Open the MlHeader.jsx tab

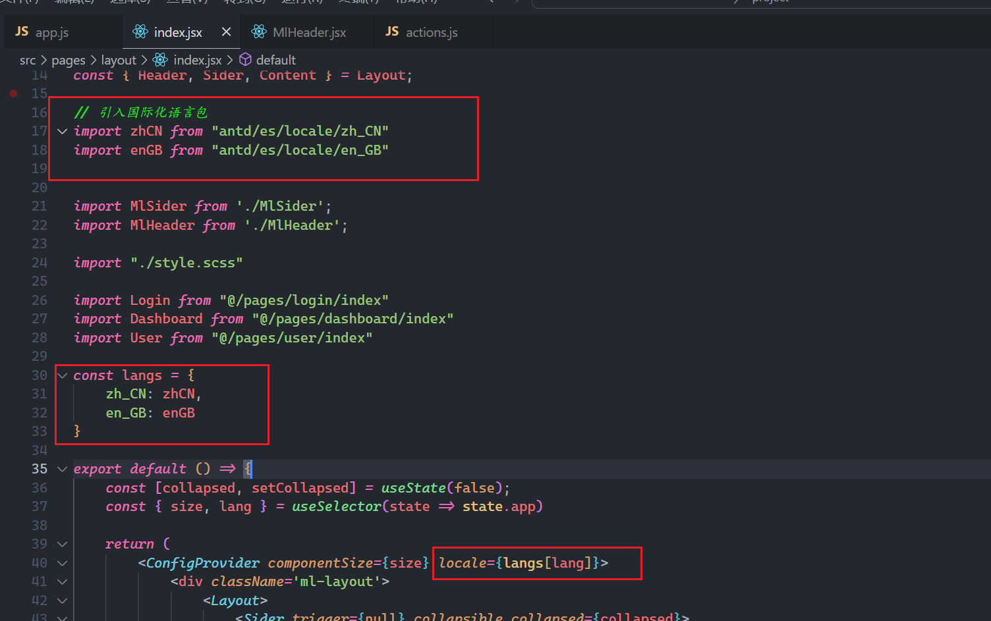[x=309, y=32]
